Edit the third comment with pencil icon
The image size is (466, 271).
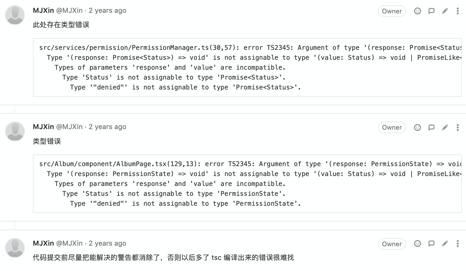point(445,244)
